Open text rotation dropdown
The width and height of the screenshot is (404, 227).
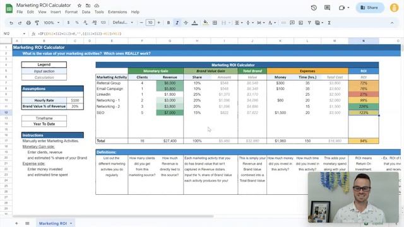(x=272, y=23)
